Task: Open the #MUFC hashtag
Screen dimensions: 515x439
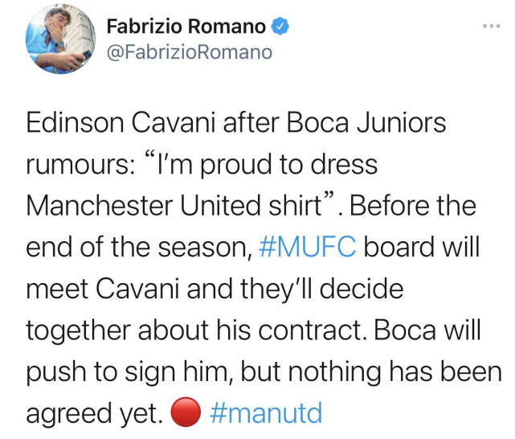Action: 310,248
